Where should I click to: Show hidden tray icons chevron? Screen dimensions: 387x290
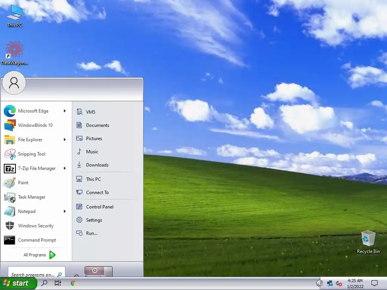(319, 283)
